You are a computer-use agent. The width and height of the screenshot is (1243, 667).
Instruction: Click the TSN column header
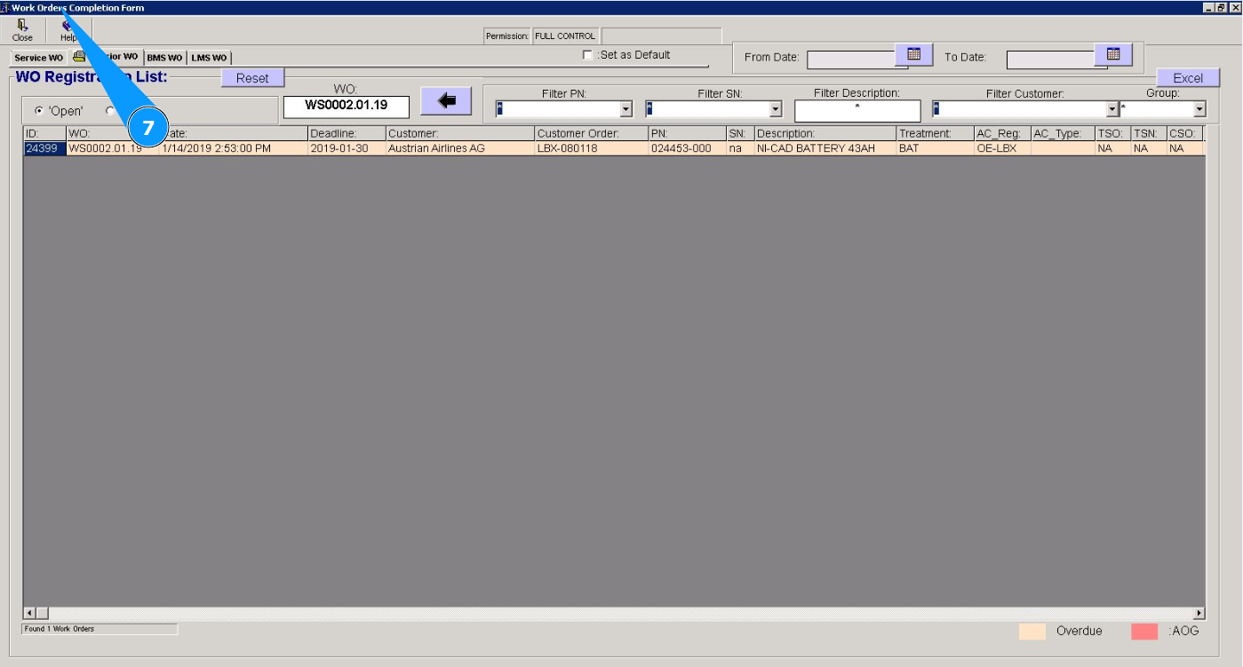tap(1149, 134)
